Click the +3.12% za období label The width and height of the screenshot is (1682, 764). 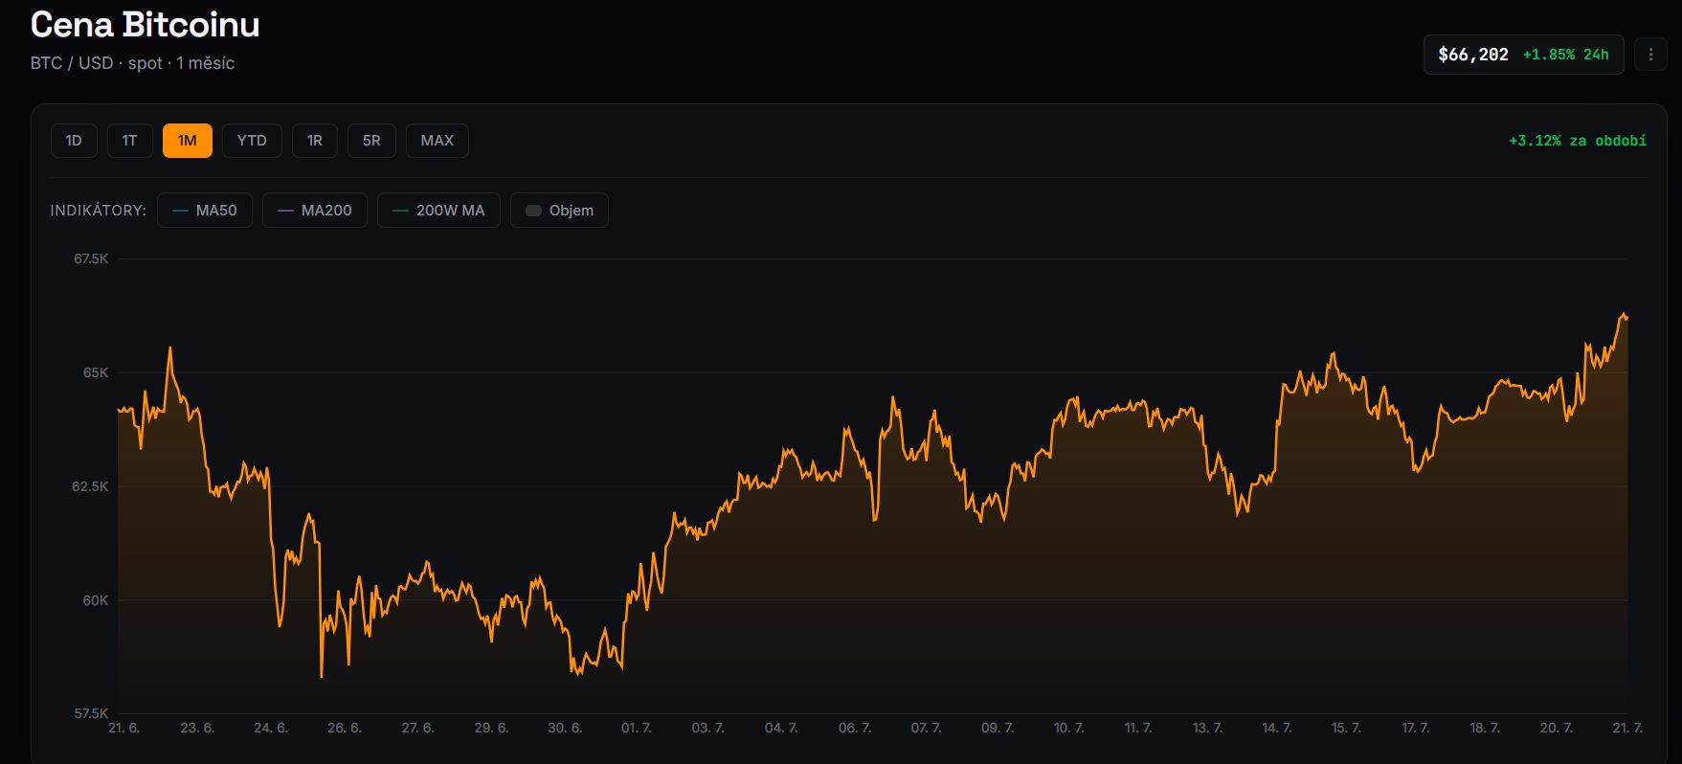click(1578, 141)
